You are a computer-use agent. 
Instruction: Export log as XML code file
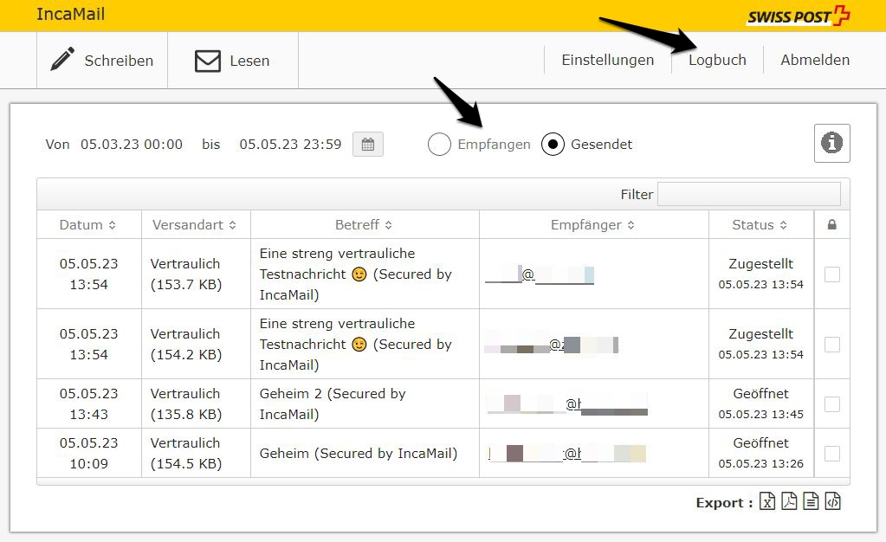(833, 501)
